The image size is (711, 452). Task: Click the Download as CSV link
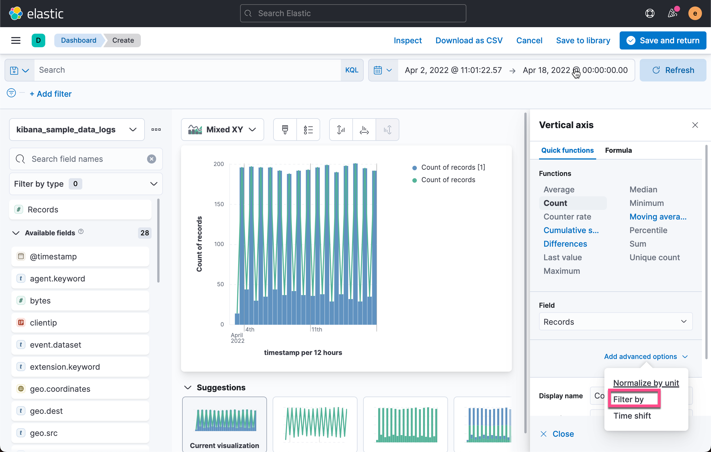click(x=469, y=40)
